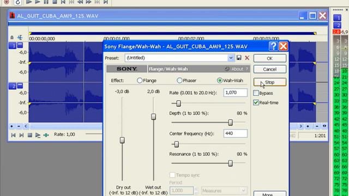Click the Rate slider handle

point(178,103)
